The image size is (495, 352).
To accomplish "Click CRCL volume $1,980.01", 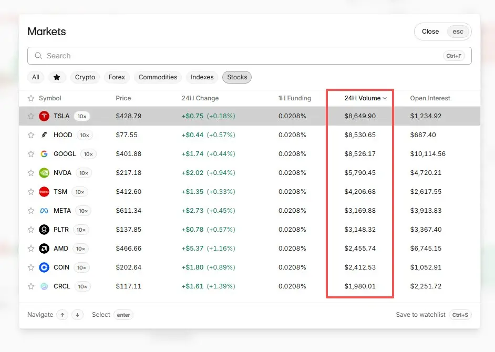I will point(360,286).
